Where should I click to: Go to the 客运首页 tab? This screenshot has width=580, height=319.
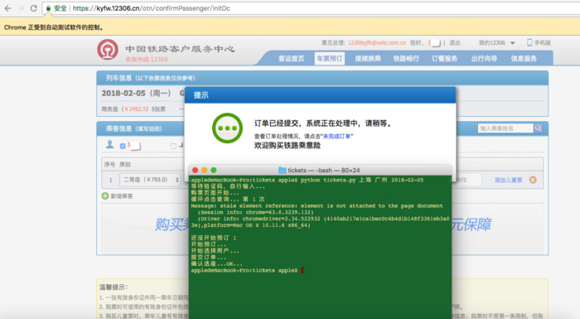coord(291,59)
